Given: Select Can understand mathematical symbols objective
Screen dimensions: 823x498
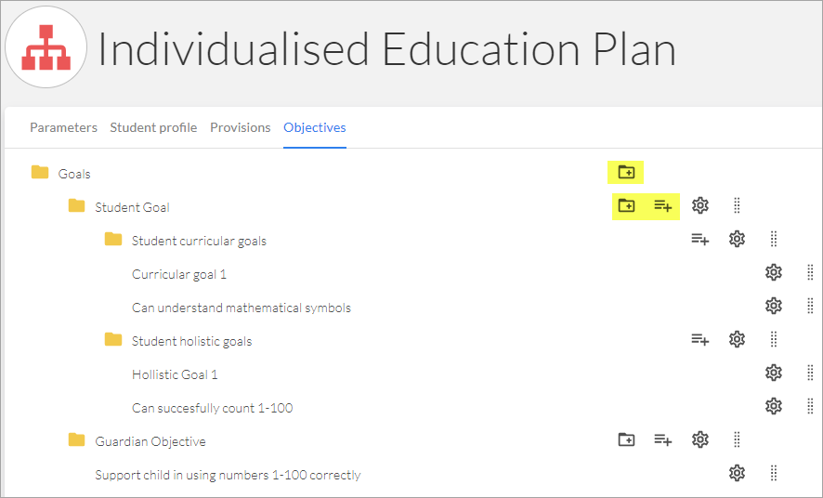Looking at the screenshot, I should 242,308.
